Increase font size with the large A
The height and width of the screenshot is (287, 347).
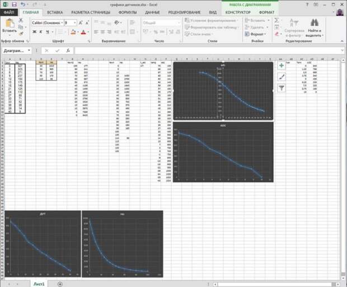(x=81, y=23)
